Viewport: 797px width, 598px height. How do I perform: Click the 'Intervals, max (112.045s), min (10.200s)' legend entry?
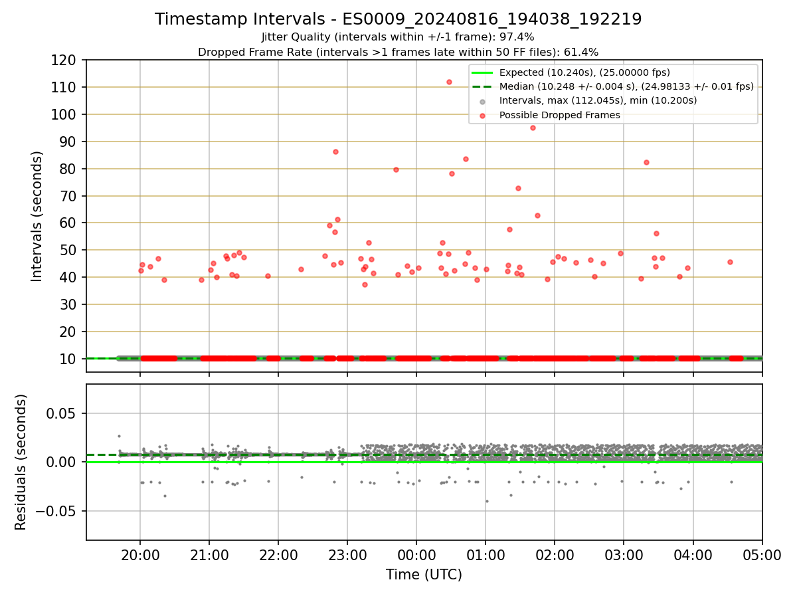click(x=598, y=100)
